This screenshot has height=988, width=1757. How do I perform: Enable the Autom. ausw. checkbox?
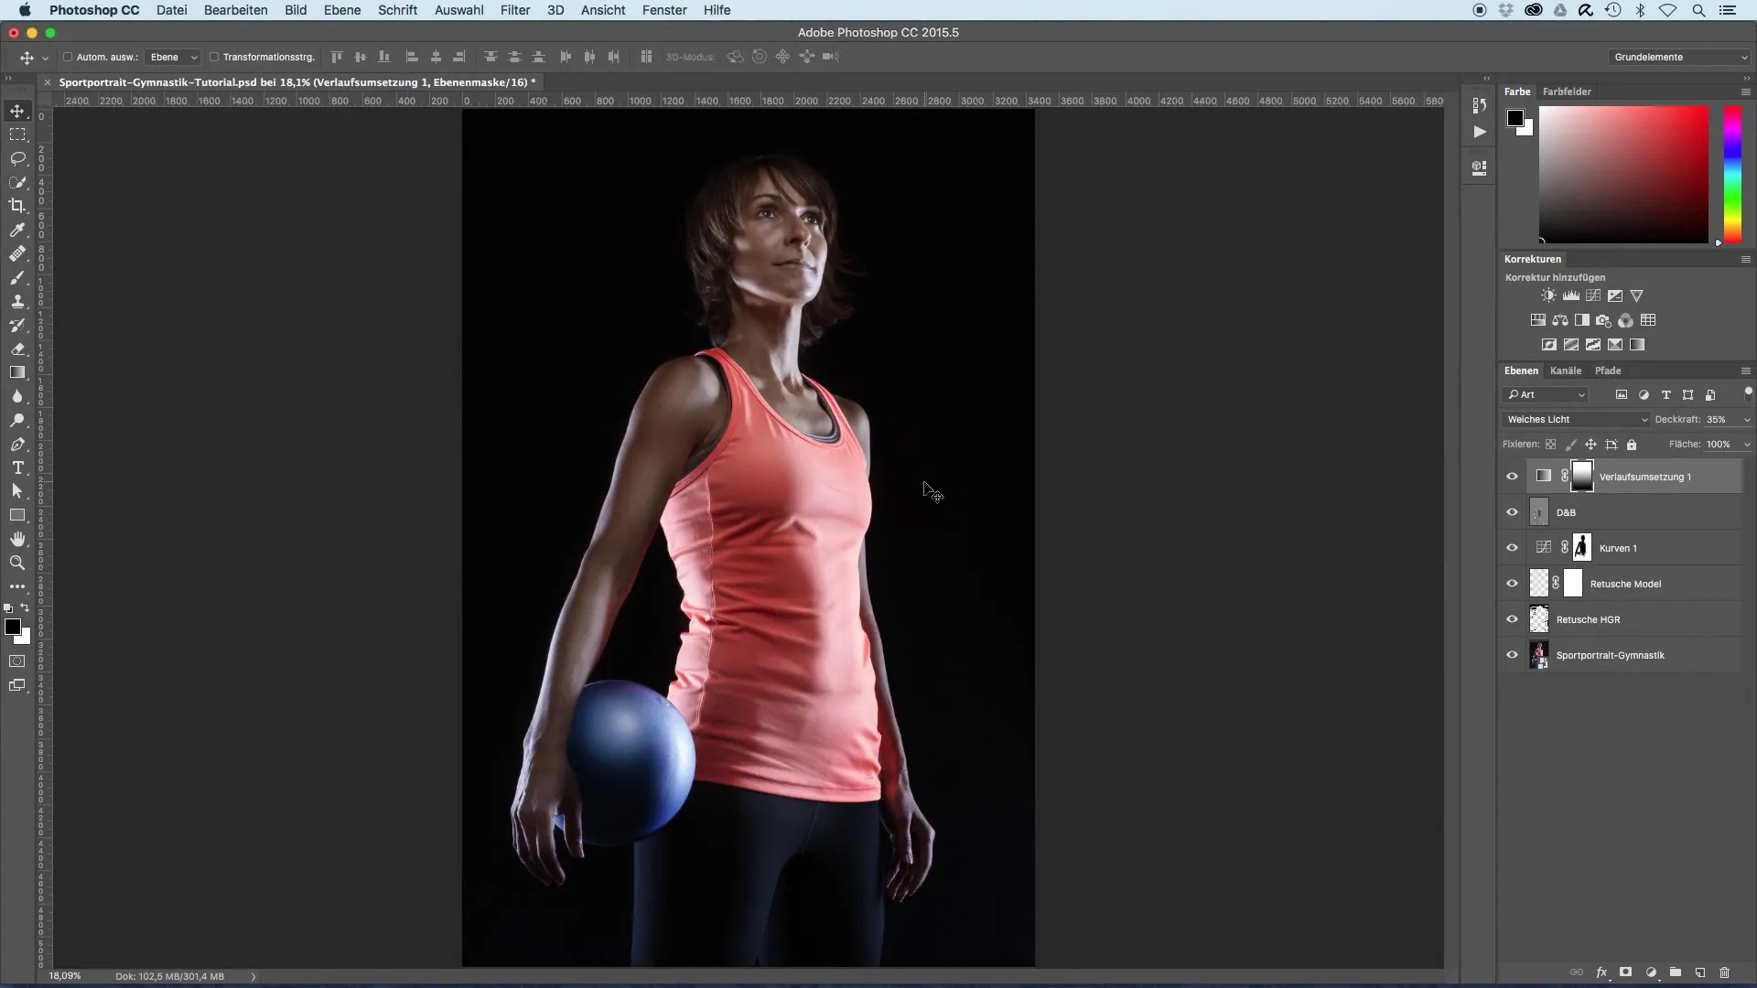pos(67,57)
